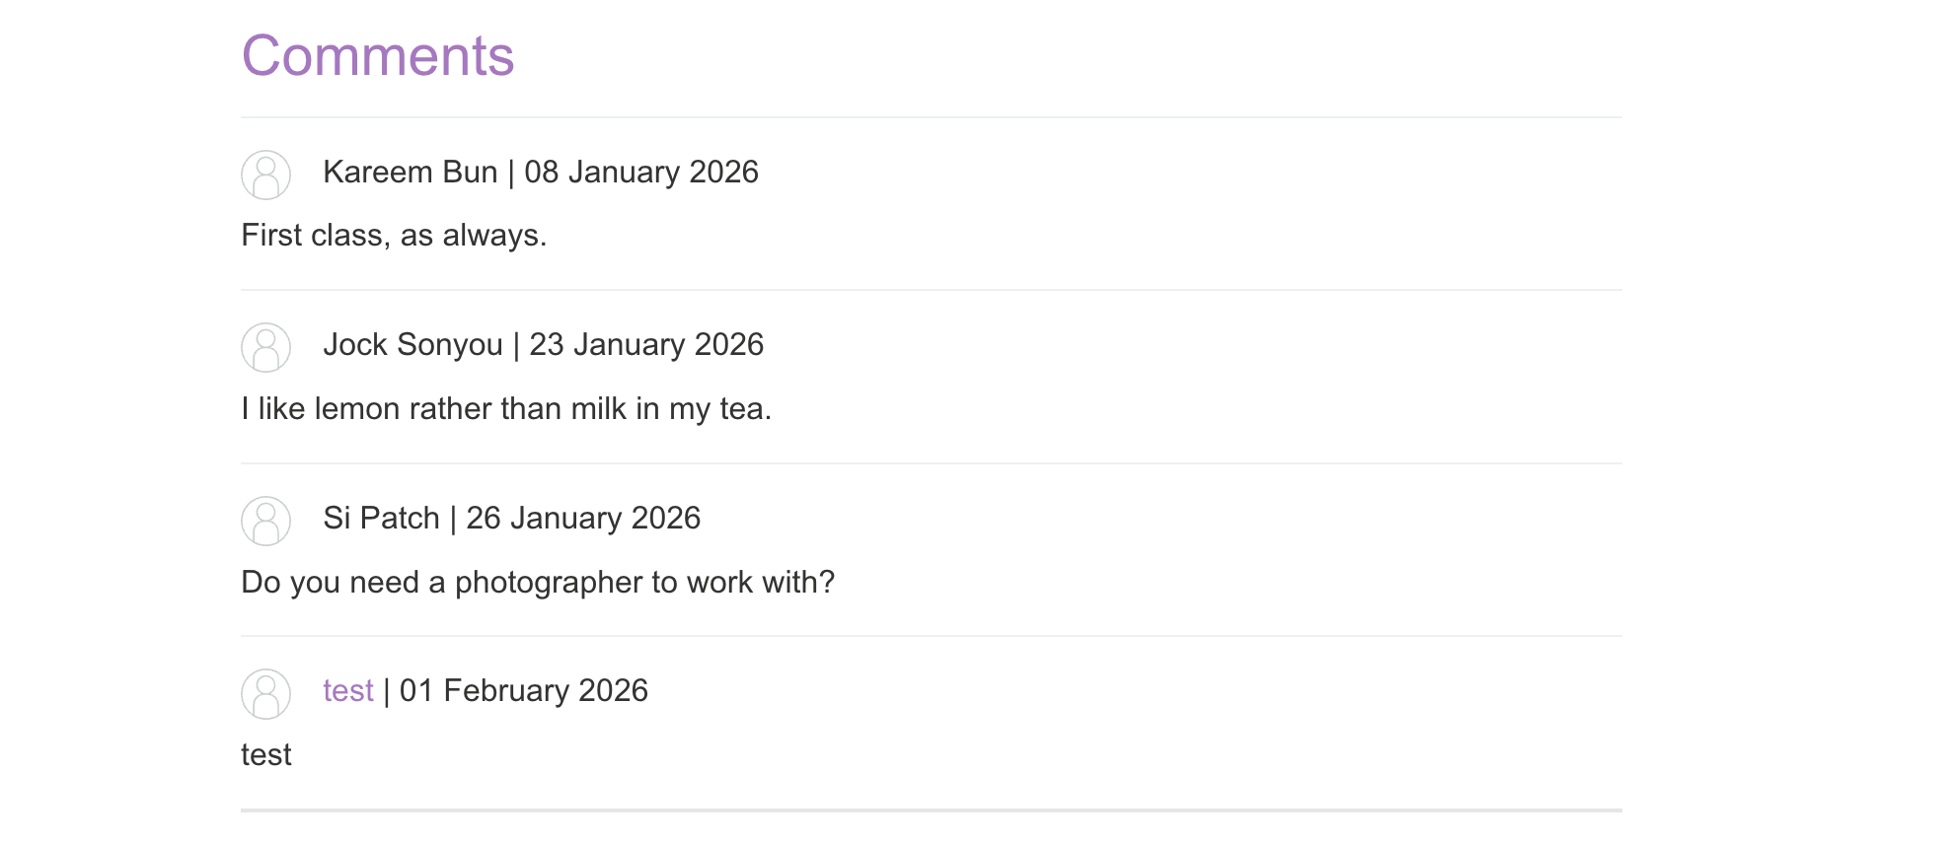This screenshot has width=1946, height=844.
Task: Click the '01 February 2026' date
Action: click(x=524, y=690)
